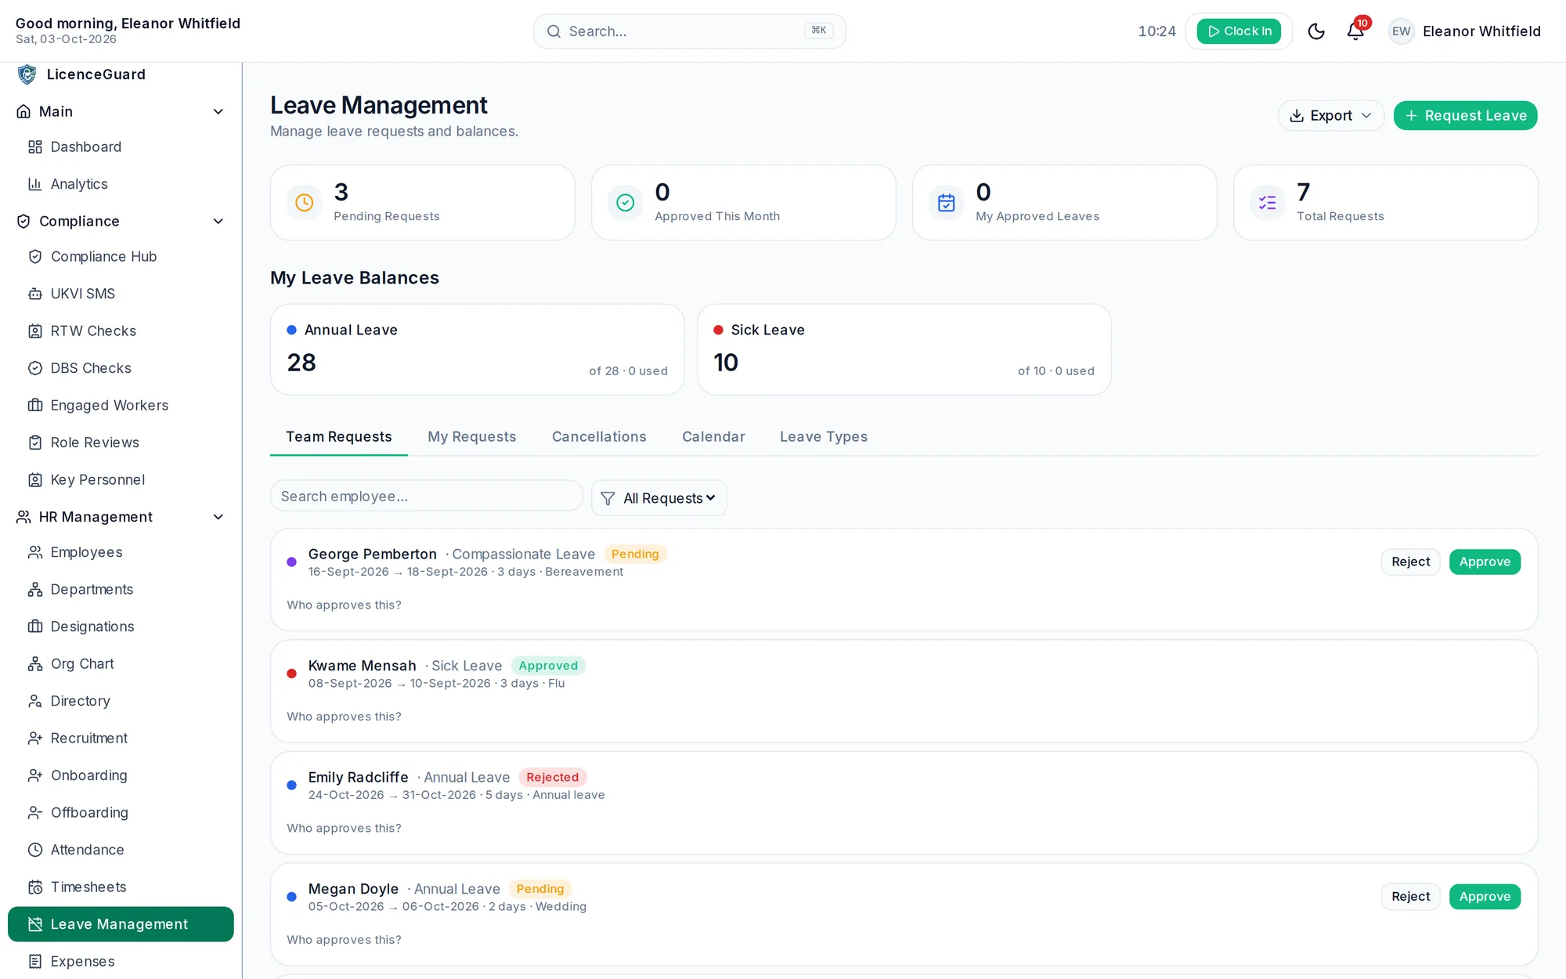Click Pending Requests stat card

[423, 203]
